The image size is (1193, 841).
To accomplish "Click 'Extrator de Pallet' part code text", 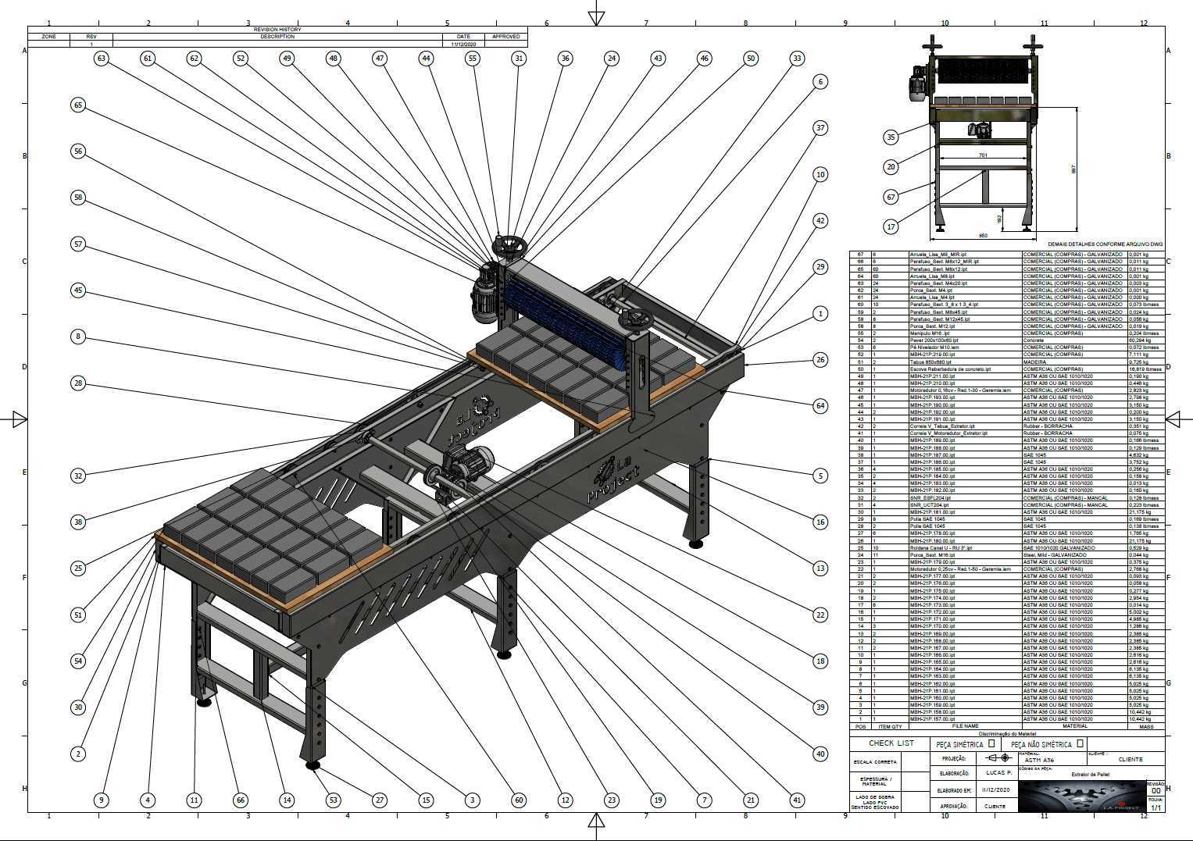I will coord(1090,775).
